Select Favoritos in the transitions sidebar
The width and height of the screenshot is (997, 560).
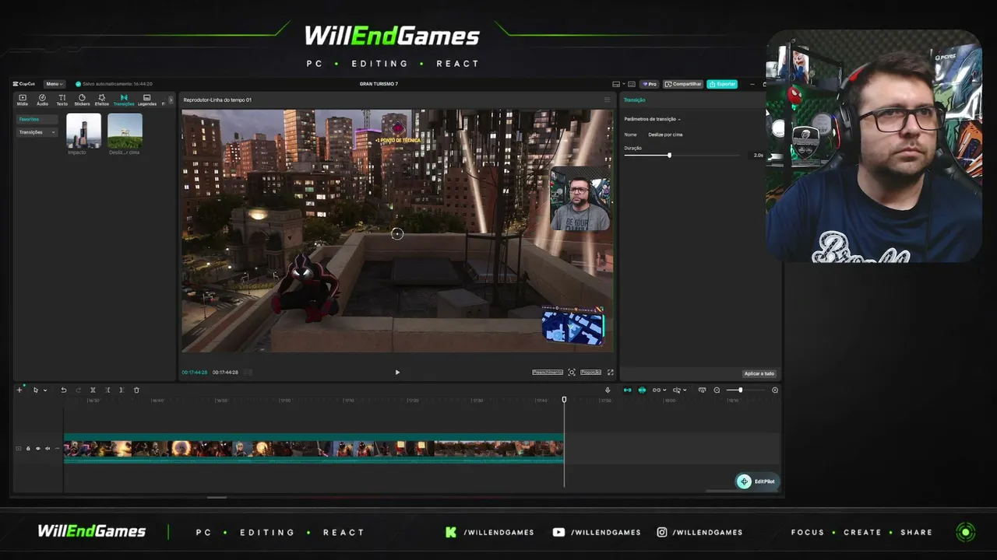[x=37, y=120]
